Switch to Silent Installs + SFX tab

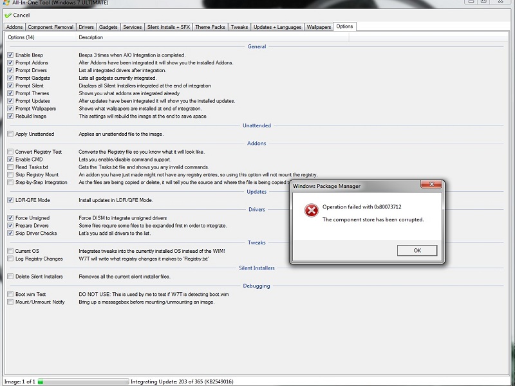tap(169, 27)
